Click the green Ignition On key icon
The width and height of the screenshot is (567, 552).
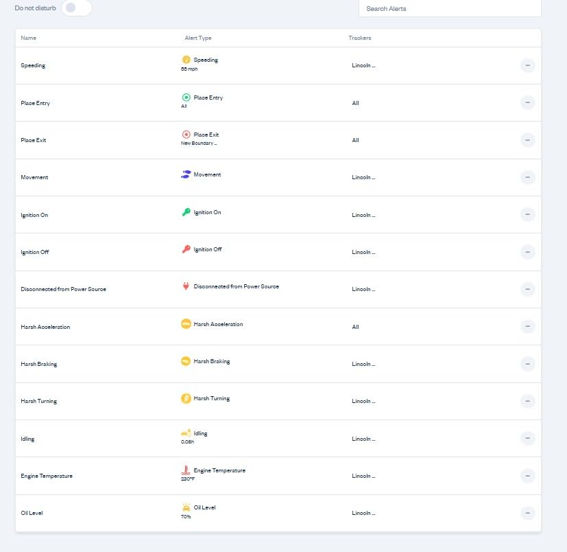tap(186, 212)
